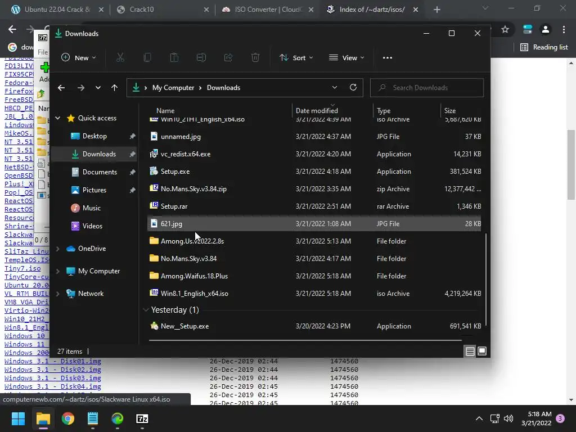
Task: Click Explorer file list vertical scrollbar
Action: [x=486, y=280]
